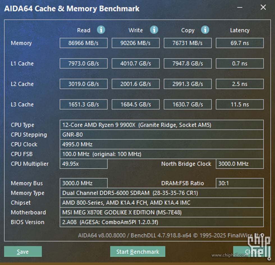275x265 pixels.
Task: Click the CPU Type field with Ryzen 9 9900X
Action: coord(162,125)
